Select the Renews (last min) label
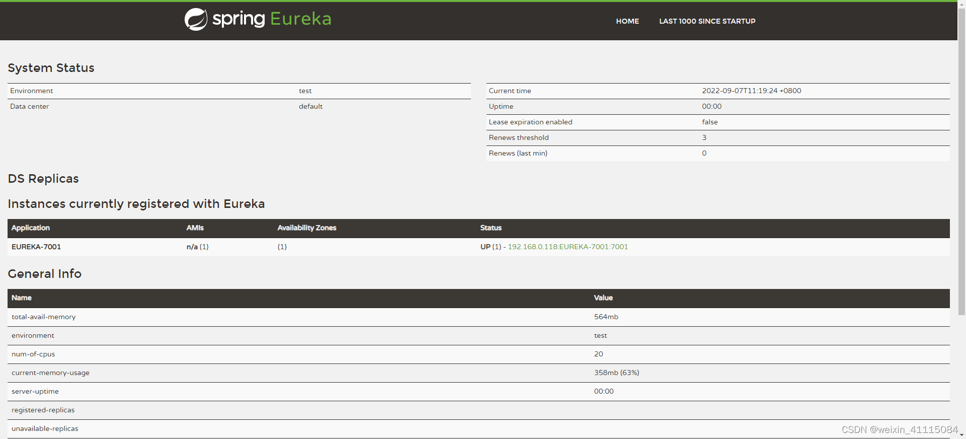The height and width of the screenshot is (439, 966). [518, 153]
